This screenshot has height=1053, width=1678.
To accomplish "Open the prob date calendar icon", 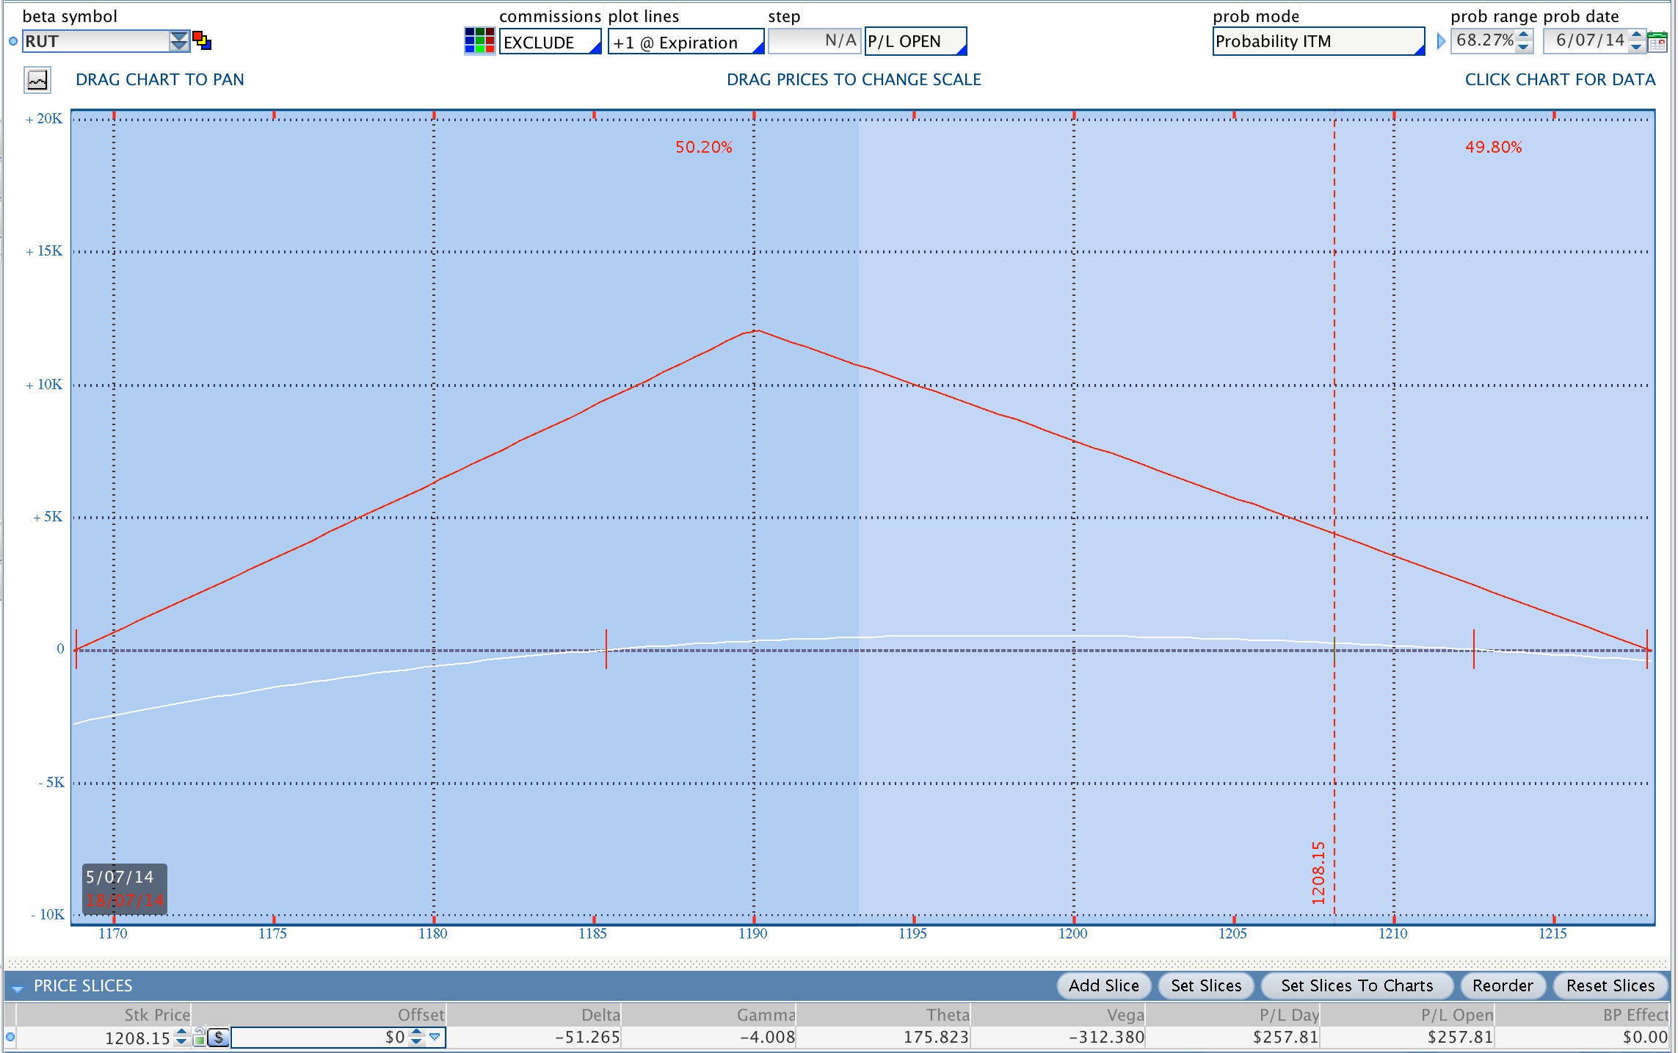I will [x=1657, y=42].
